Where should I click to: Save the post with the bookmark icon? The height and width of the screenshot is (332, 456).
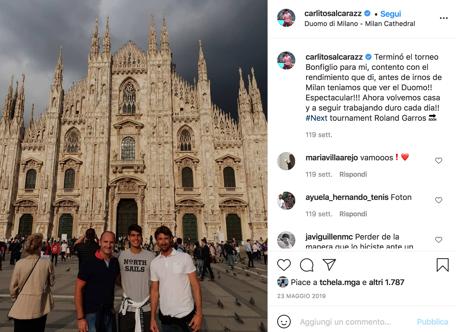click(x=442, y=265)
